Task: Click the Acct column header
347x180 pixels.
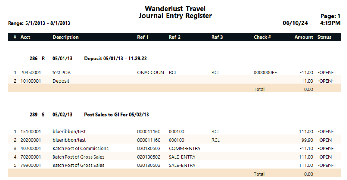Action: click(25, 37)
